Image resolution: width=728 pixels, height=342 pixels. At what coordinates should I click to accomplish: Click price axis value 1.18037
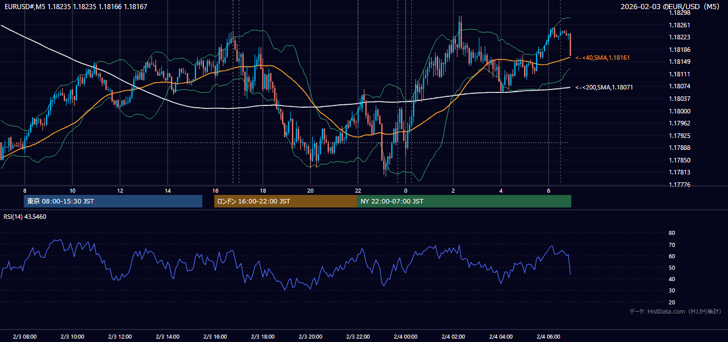pos(680,99)
